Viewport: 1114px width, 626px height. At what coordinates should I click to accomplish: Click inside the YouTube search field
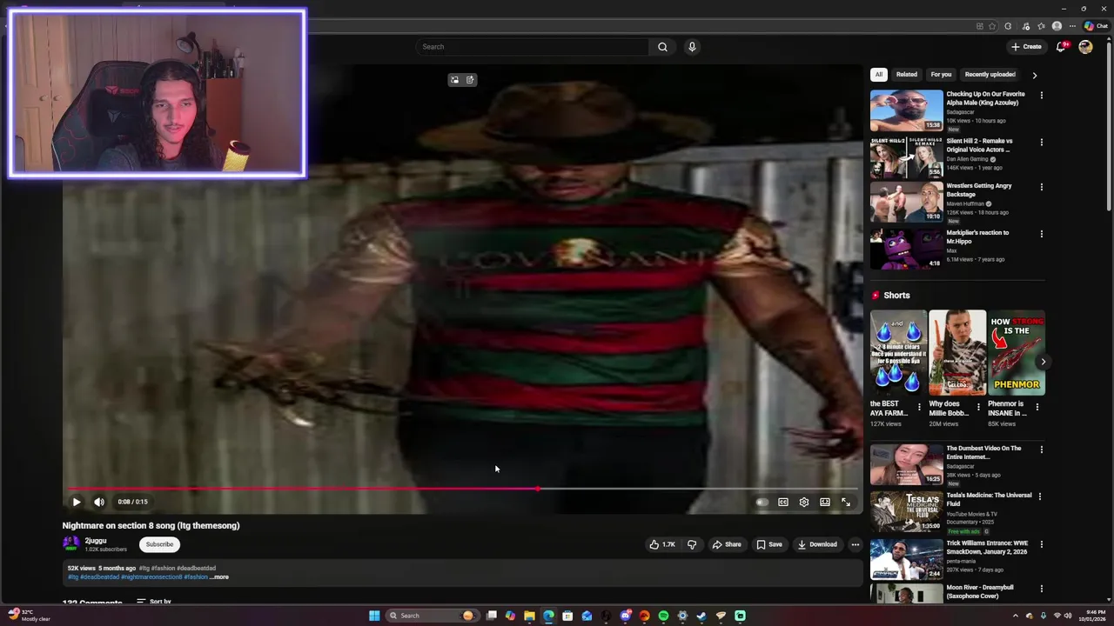(x=533, y=47)
